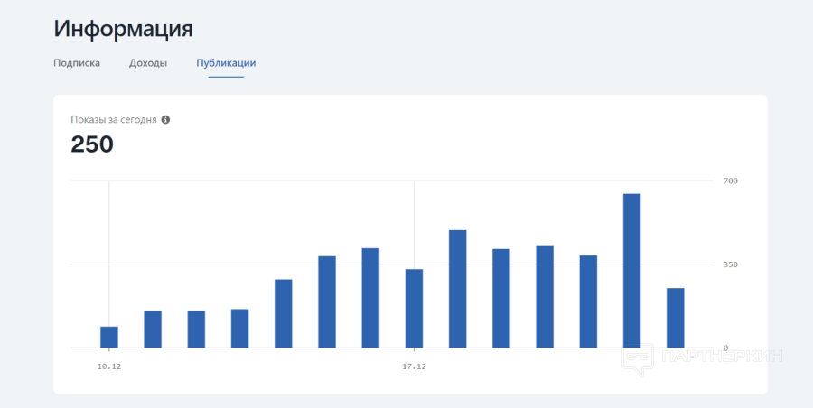
Task: Click the Показы за сегодня label
Action: [114, 119]
